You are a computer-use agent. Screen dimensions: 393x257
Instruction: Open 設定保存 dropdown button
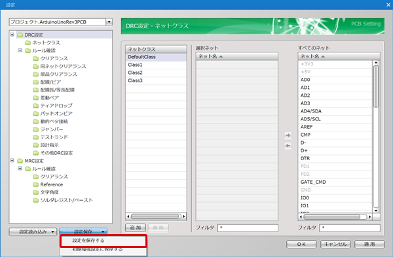coord(83,231)
